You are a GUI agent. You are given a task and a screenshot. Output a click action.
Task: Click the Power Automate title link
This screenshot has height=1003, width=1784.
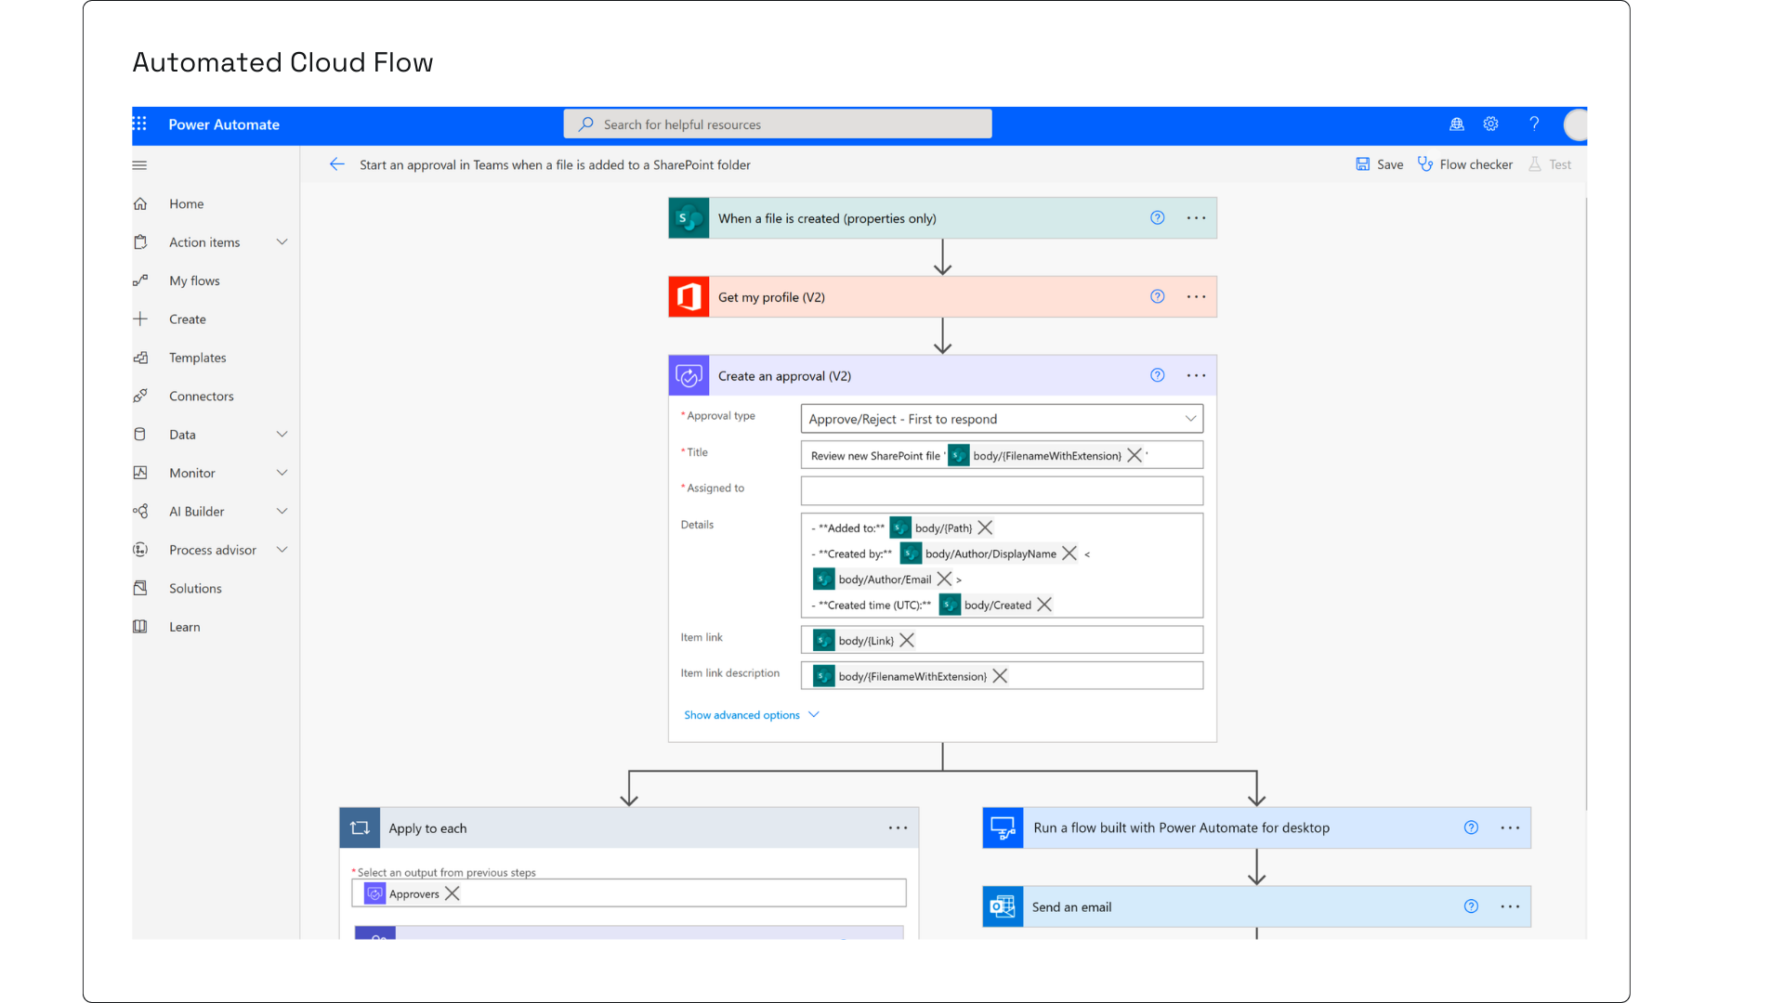click(x=224, y=124)
